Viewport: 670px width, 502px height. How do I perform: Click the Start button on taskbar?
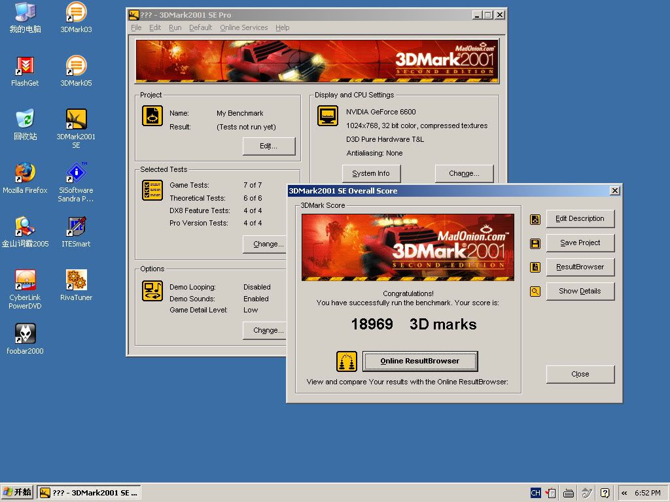(17, 493)
